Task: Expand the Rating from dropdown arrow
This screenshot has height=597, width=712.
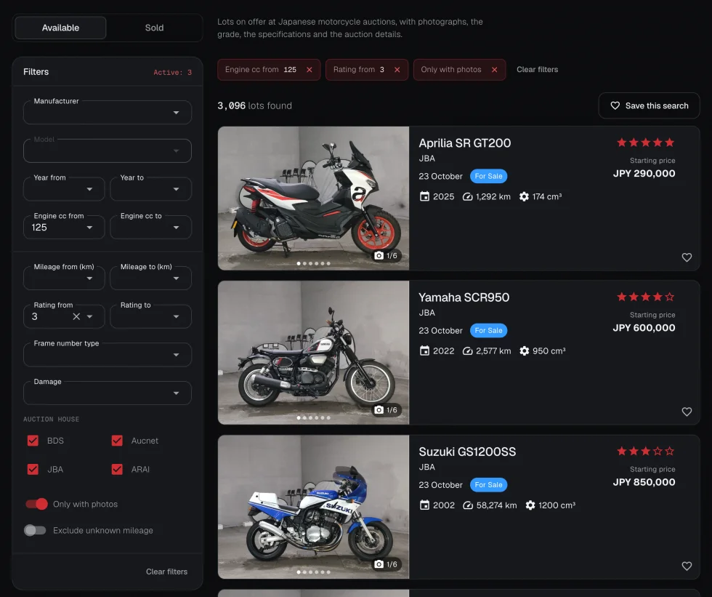Action: pyautogui.click(x=90, y=316)
